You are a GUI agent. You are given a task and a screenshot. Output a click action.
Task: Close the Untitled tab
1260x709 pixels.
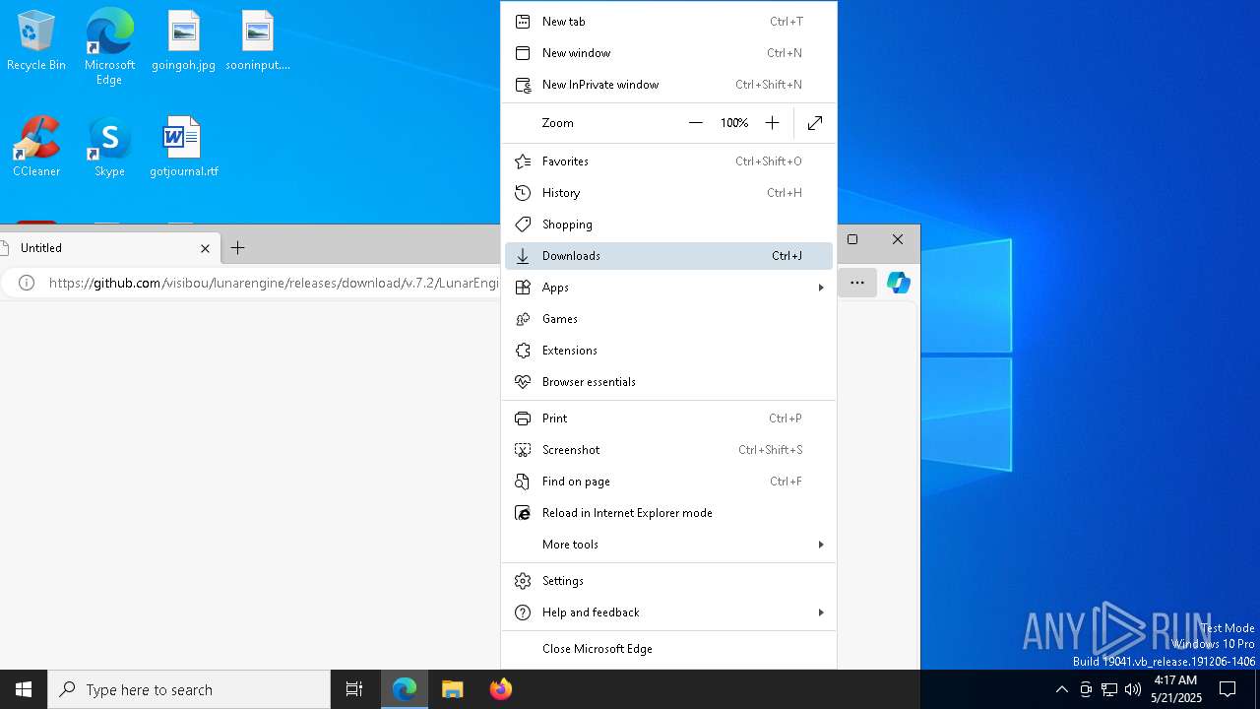point(205,248)
